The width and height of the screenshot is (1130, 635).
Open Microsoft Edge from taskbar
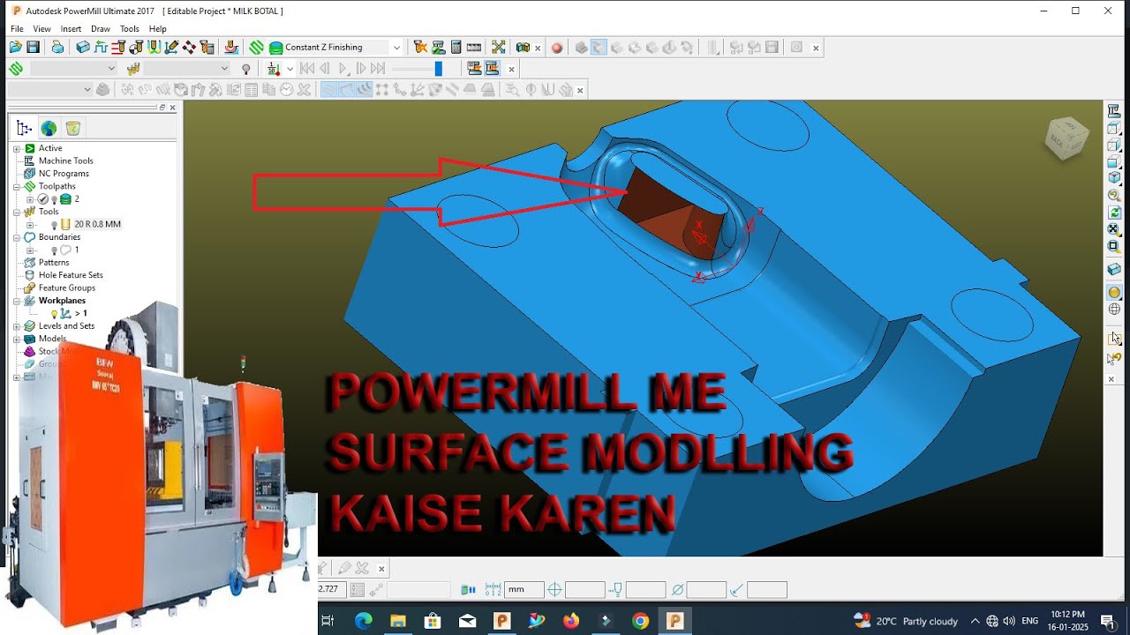[363, 621]
